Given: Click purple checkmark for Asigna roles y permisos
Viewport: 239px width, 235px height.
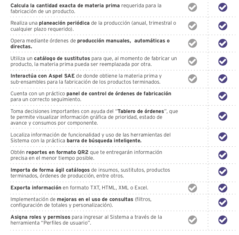Looking at the screenshot, I should (223, 220).
